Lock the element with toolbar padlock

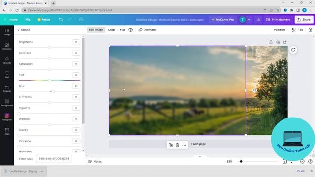pyautogui.click(x=310, y=30)
